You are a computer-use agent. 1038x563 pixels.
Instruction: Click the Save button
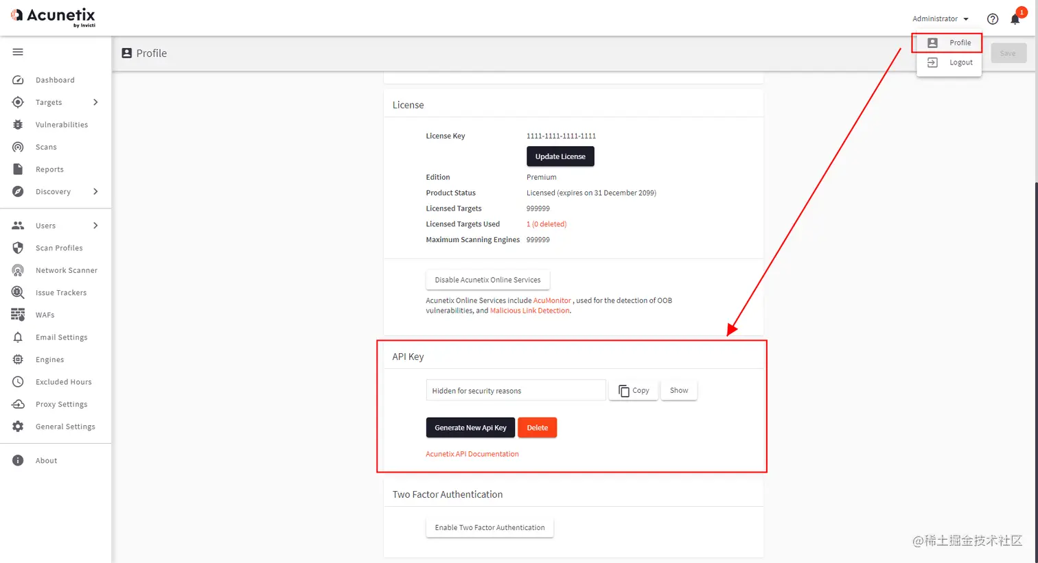(1008, 53)
